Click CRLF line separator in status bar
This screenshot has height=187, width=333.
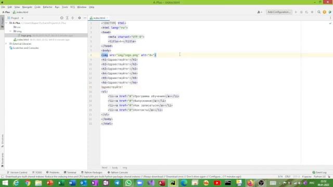(288, 177)
